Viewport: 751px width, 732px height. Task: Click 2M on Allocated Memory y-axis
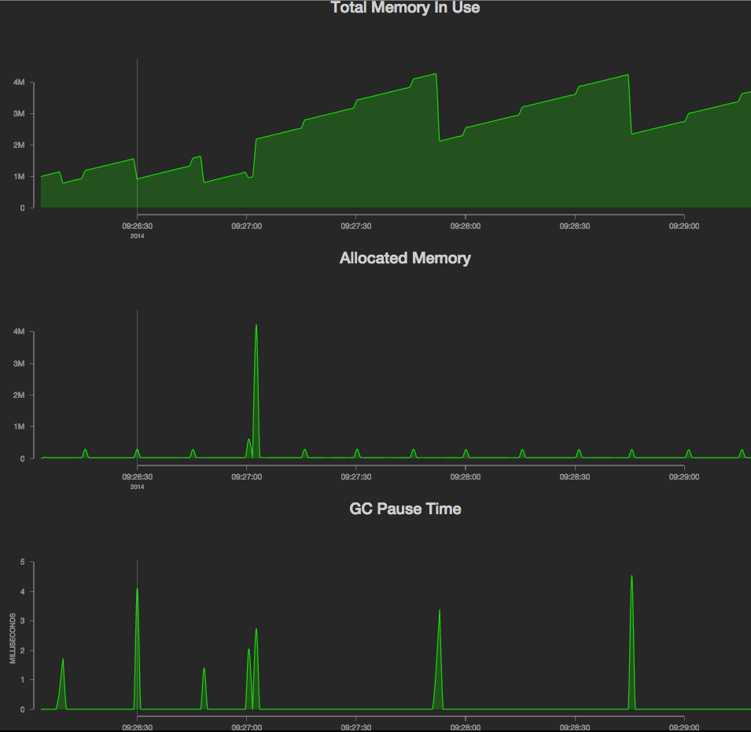pyautogui.click(x=19, y=395)
